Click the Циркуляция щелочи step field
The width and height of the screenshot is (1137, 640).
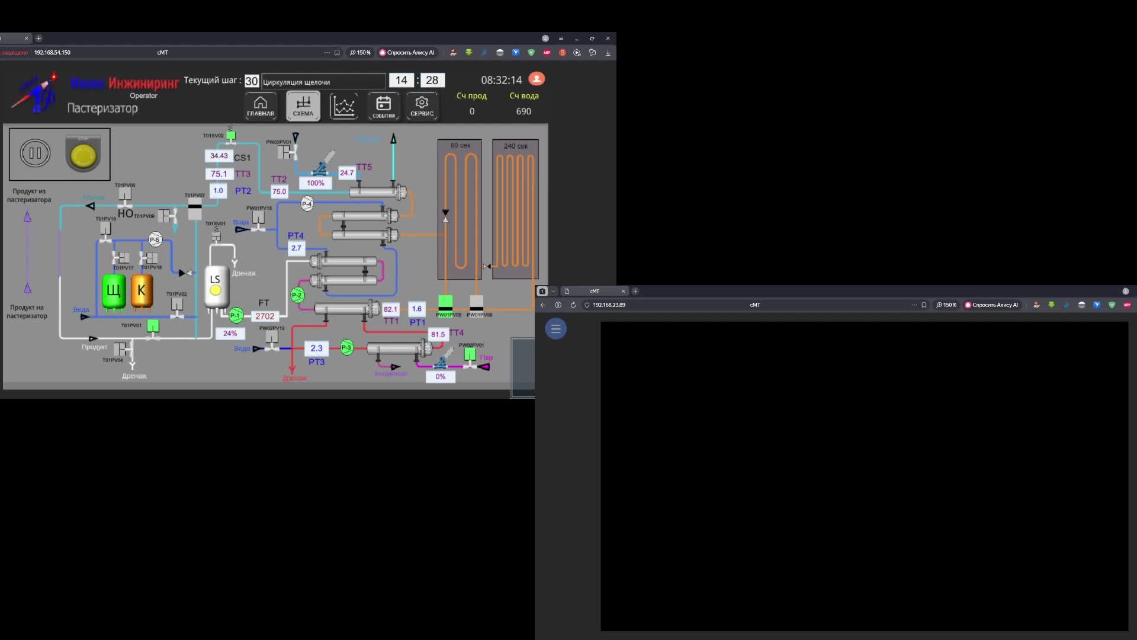pos(323,82)
